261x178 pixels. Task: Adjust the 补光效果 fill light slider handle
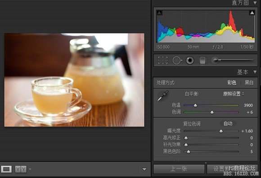tap(186, 145)
